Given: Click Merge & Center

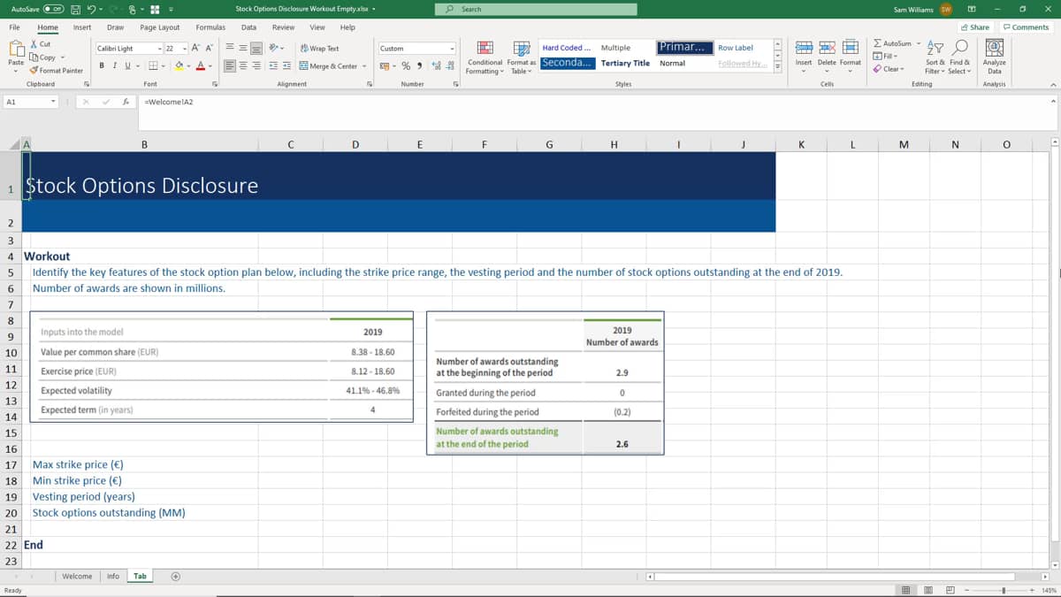Looking at the screenshot, I should coord(329,65).
